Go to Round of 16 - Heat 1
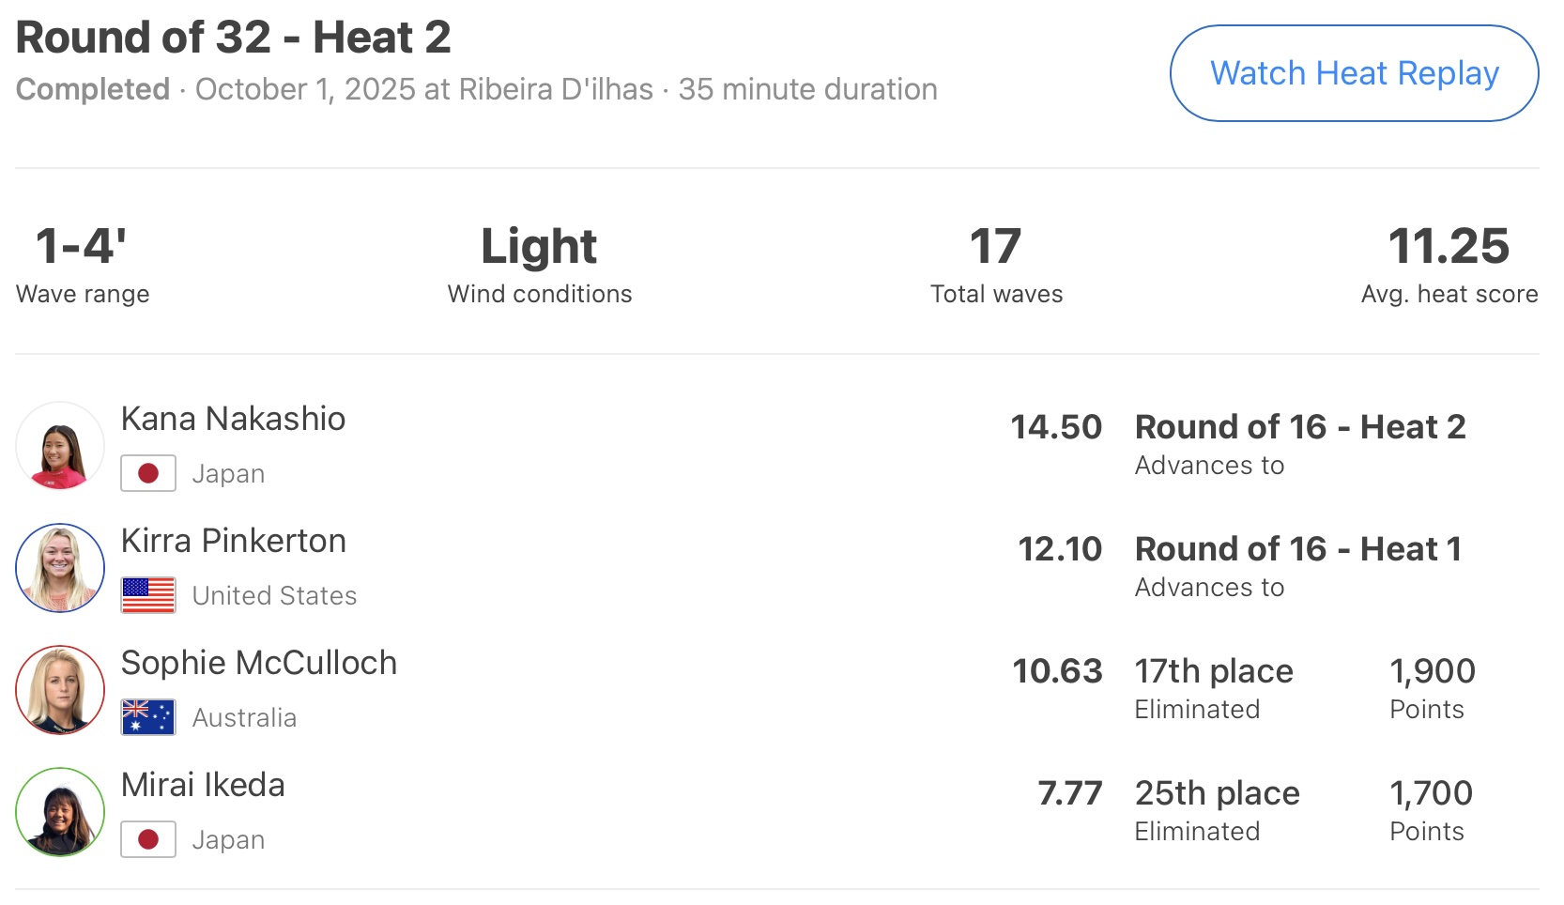Viewport: 1564px width, 905px height. click(1298, 549)
